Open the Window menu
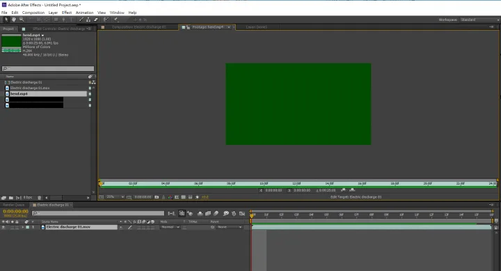The height and width of the screenshot is (271, 501). click(x=117, y=13)
